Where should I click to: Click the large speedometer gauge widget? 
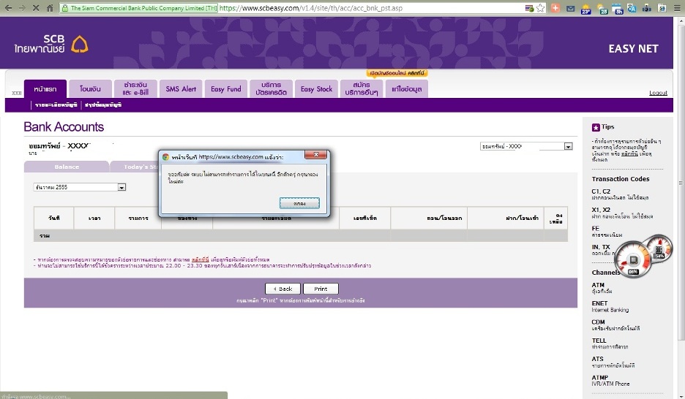[633, 259]
